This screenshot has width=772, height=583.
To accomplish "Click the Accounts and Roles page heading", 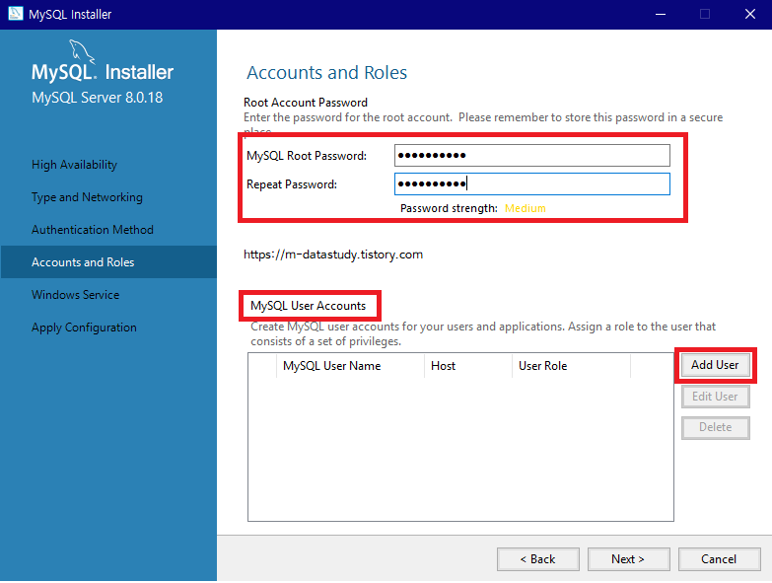I will pyautogui.click(x=327, y=72).
